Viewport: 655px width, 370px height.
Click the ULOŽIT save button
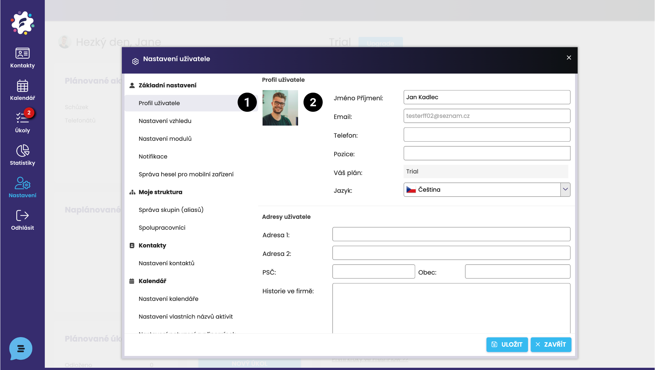[x=507, y=344]
